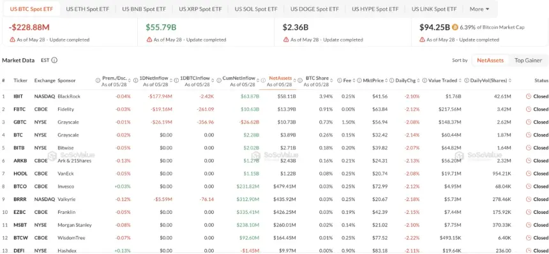Open the BRRR ticker
Image resolution: width=549 pixels, height=254 pixels.
pos(20,199)
